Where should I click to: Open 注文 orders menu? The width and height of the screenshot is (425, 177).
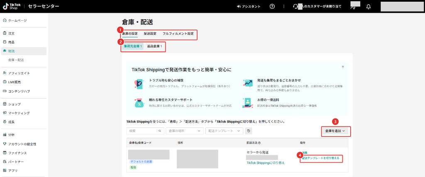(x=11, y=33)
